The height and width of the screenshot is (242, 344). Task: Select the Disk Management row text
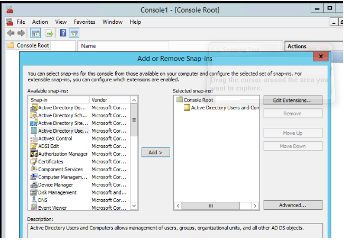(57, 192)
